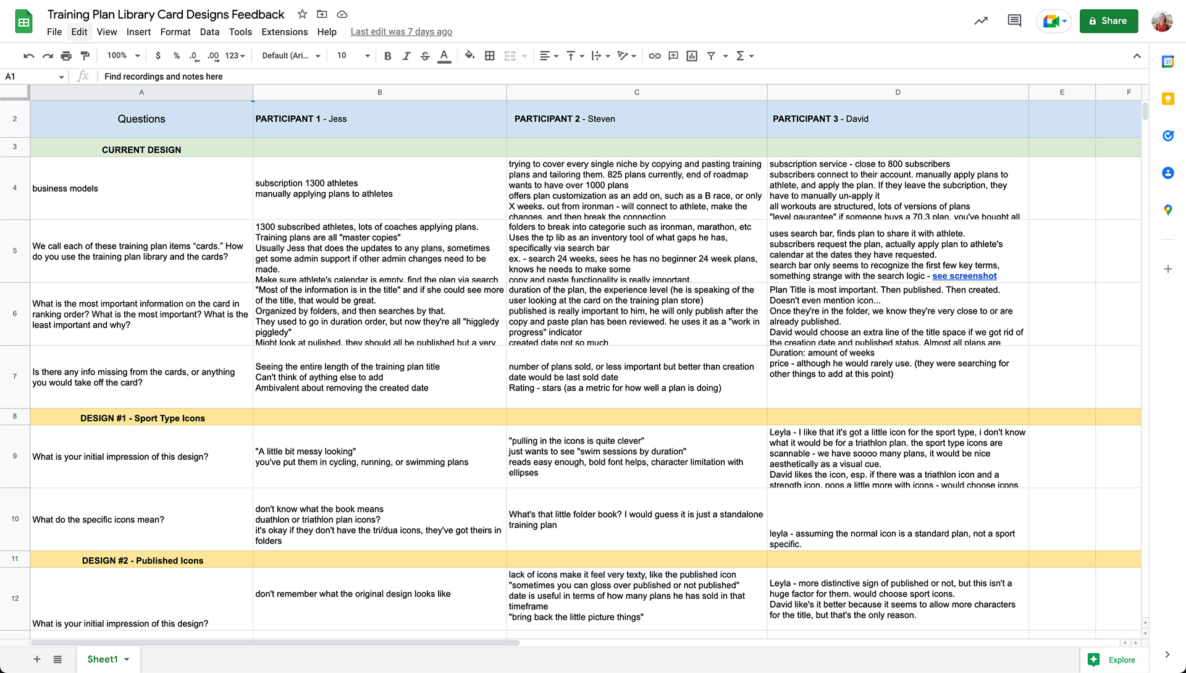Check the cloud save status icon
The width and height of the screenshot is (1186, 673).
click(342, 14)
